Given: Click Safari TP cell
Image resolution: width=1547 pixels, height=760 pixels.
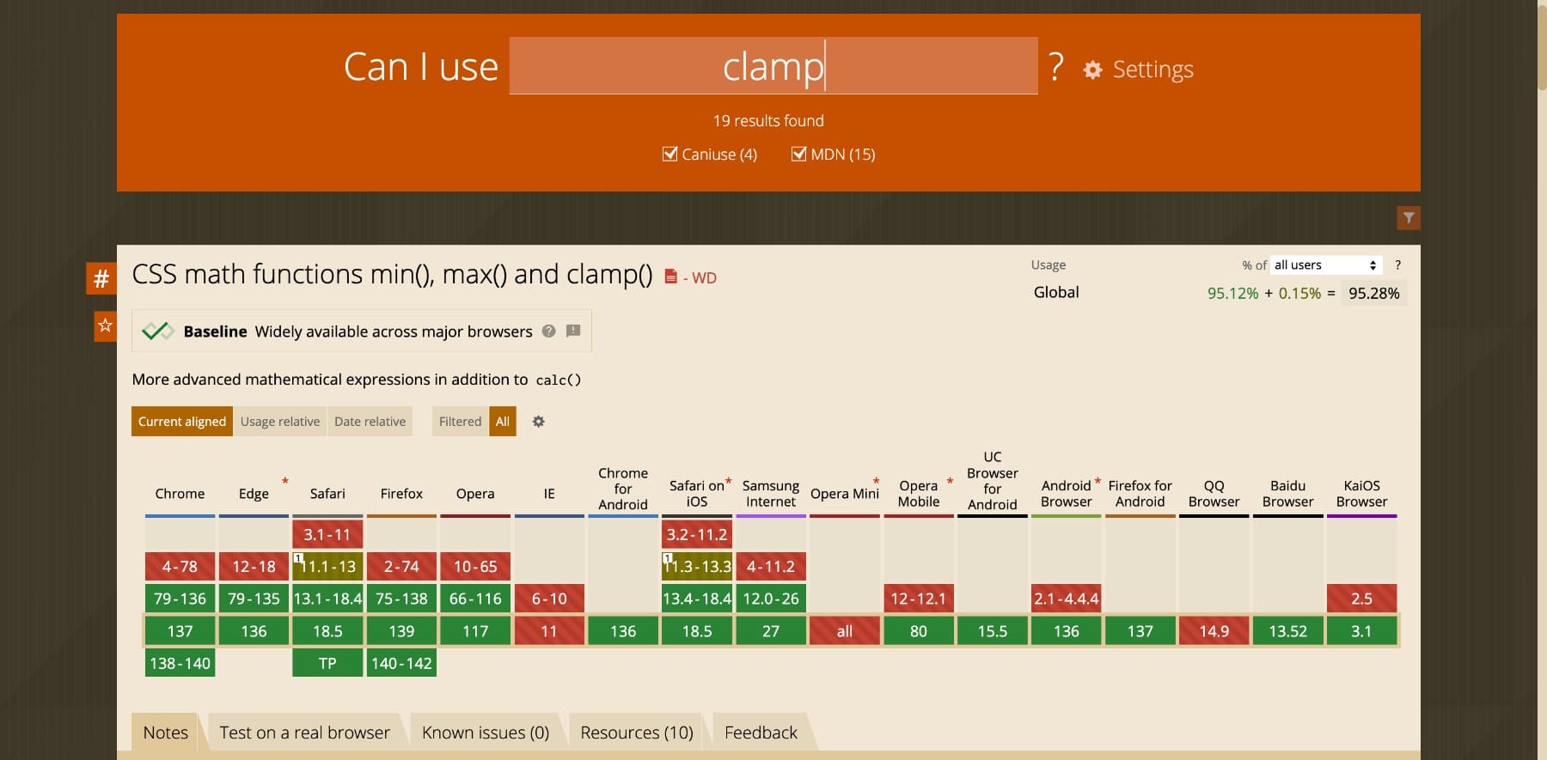Looking at the screenshot, I should click(x=327, y=663).
